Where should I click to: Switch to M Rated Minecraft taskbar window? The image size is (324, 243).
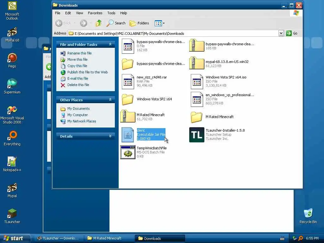109,238
